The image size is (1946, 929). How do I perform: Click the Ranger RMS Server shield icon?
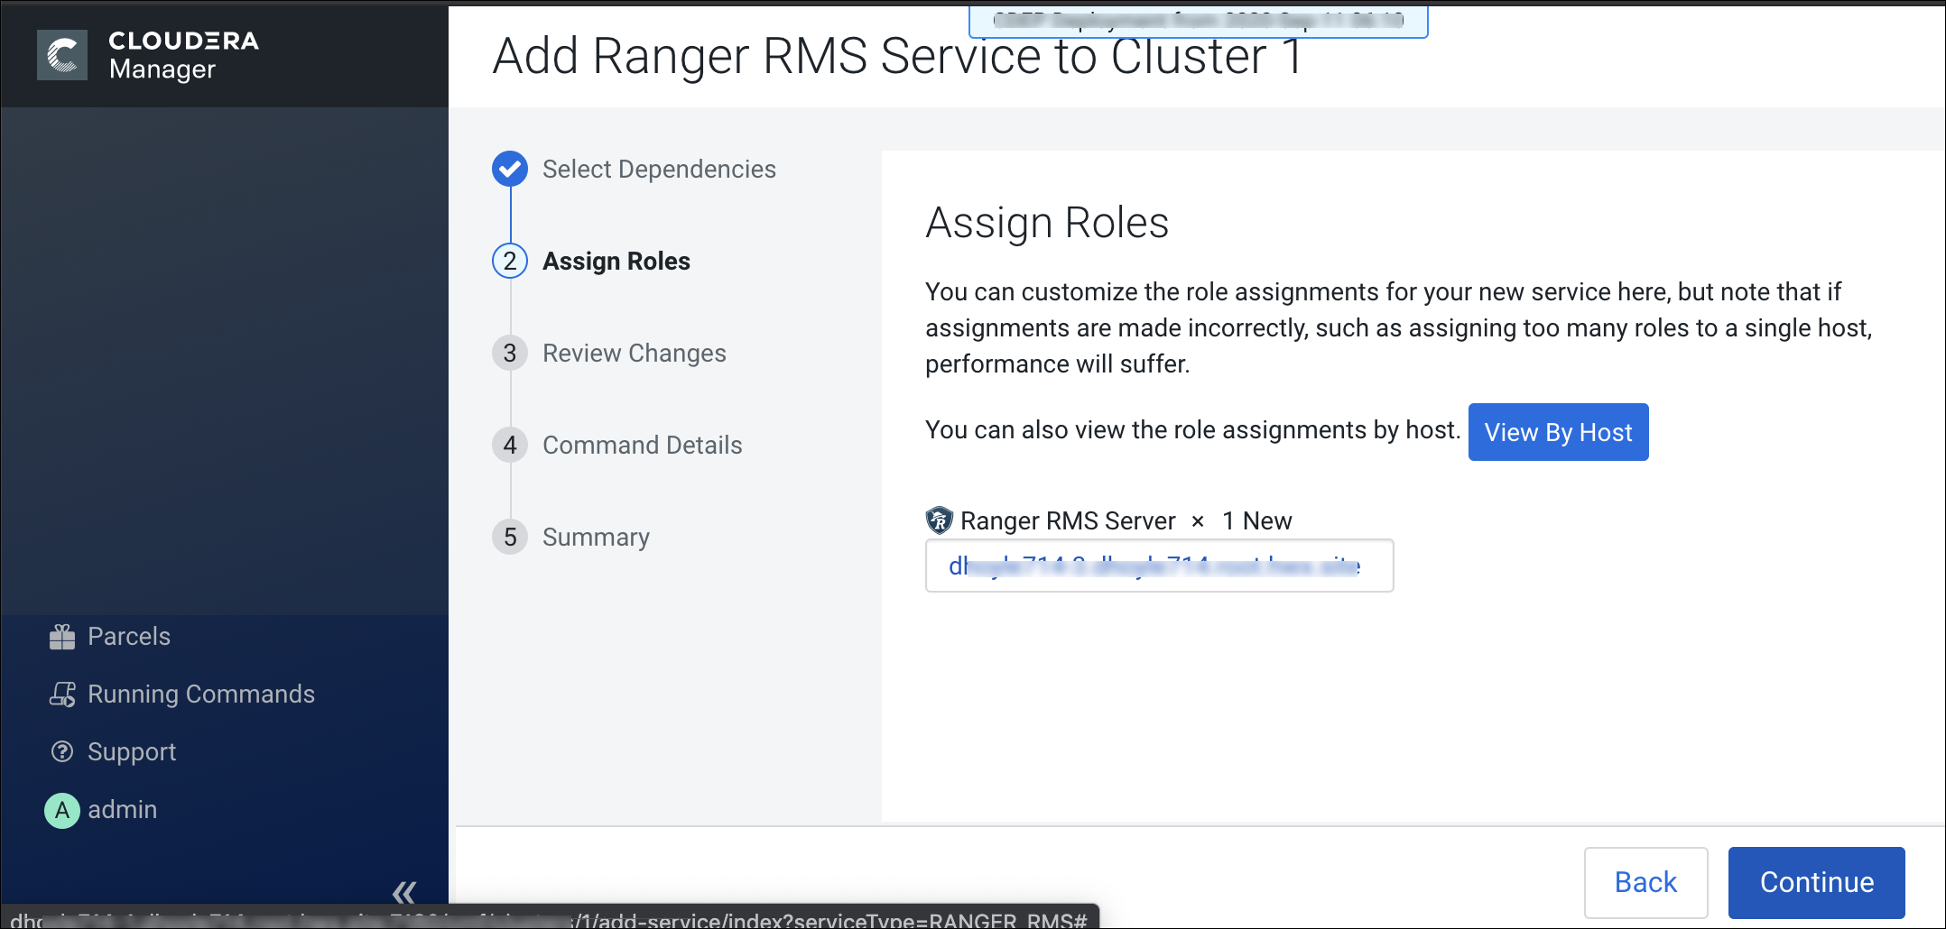point(940,520)
